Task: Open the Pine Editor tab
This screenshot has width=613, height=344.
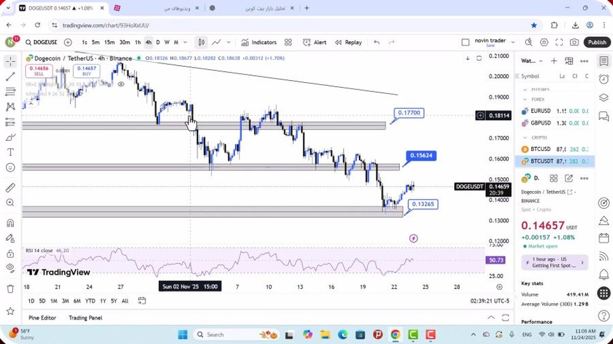Action: (42, 317)
